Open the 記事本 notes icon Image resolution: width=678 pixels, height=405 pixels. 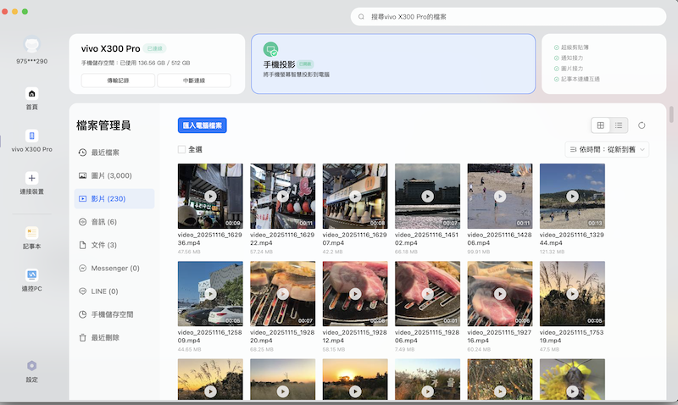pos(32,232)
